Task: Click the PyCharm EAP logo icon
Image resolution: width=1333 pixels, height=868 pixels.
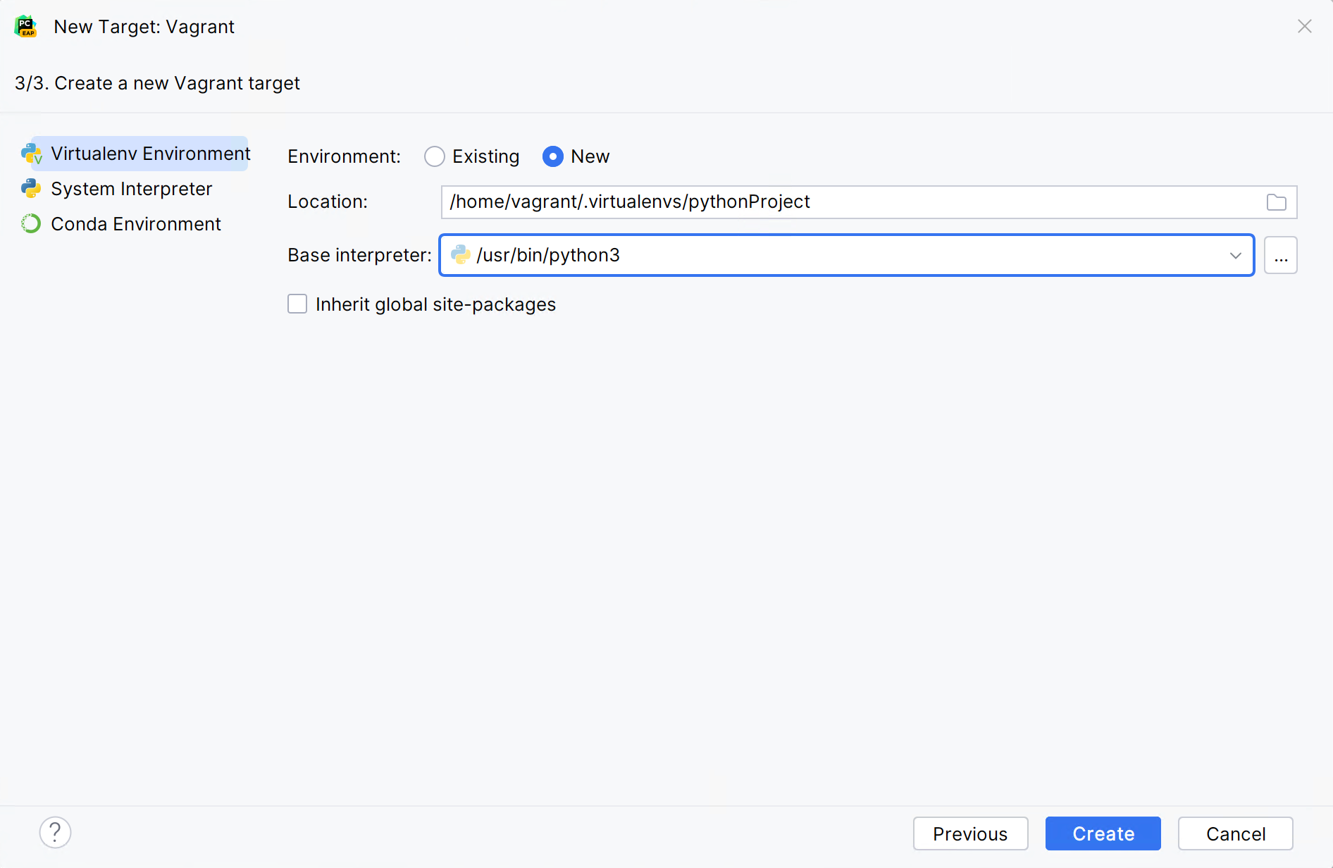Action: coord(25,26)
